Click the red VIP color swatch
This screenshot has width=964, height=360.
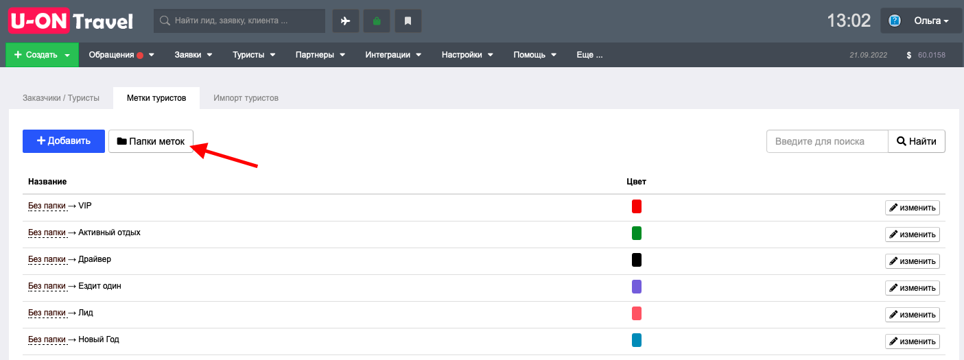pos(637,206)
